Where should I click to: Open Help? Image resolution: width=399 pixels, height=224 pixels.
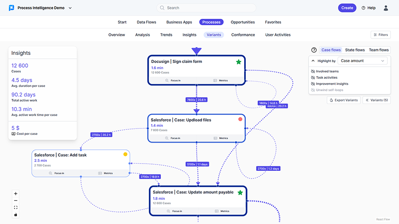point(369,8)
